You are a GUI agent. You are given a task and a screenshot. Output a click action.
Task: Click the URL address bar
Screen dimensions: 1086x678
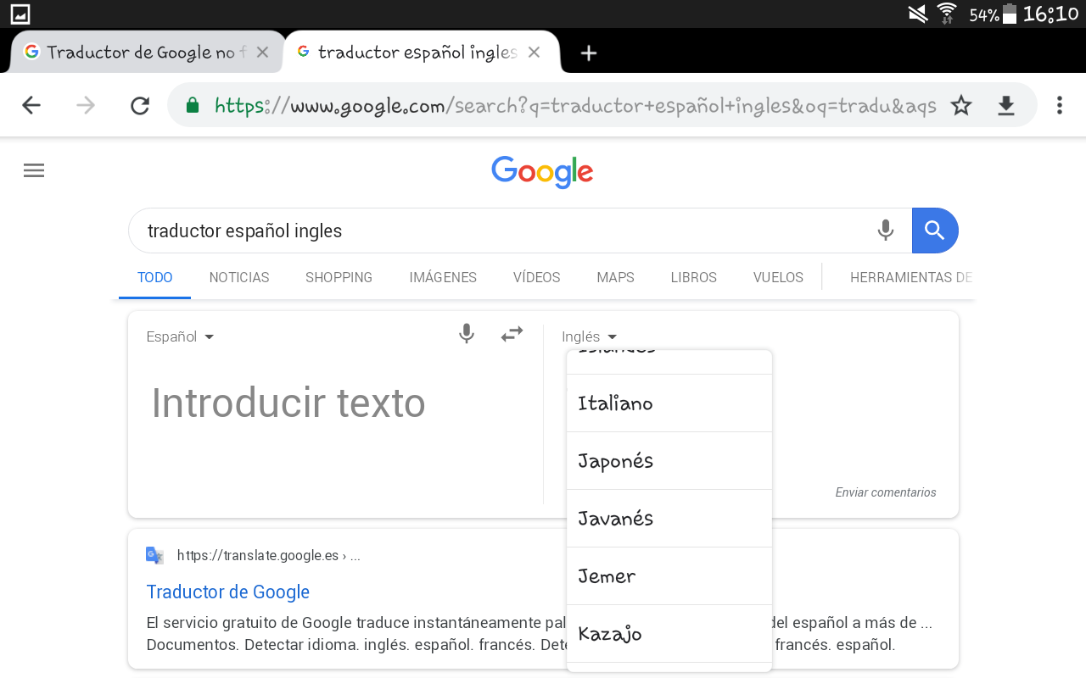(575, 105)
